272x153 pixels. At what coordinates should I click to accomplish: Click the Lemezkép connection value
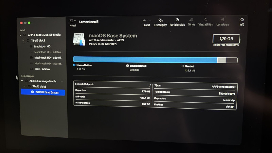228,100
